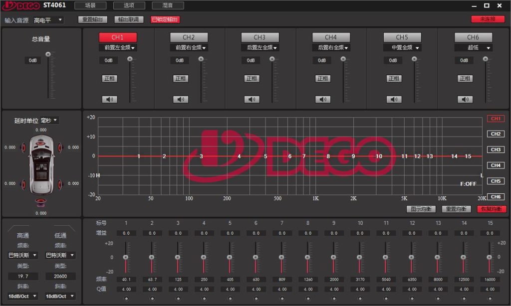Click the 图示均衡 graphic EQ button

coord(421,209)
